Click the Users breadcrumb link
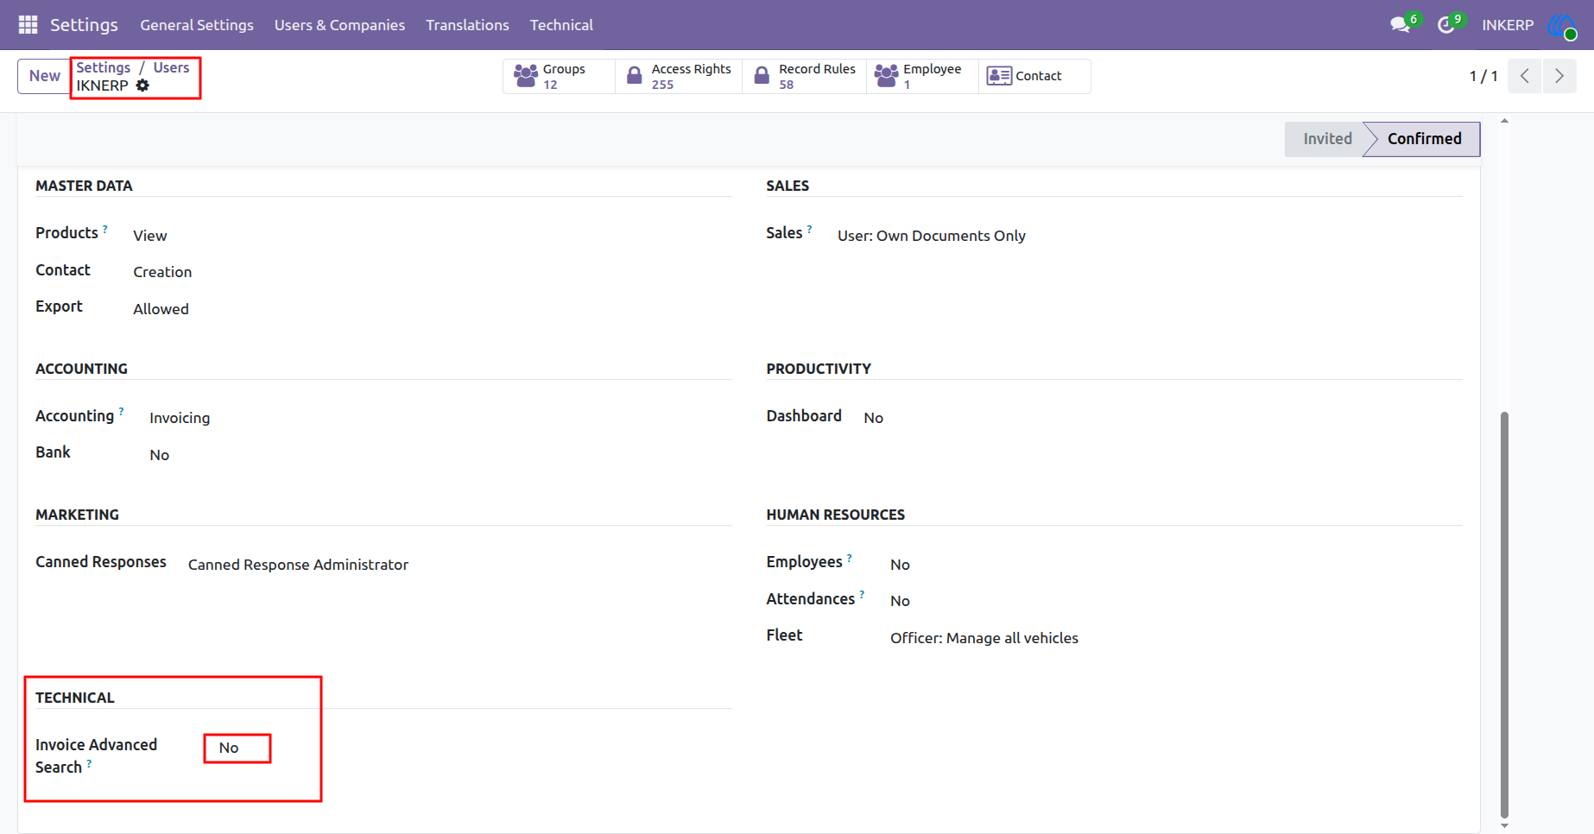This screenshot has width=1594, height=834. click(x=171, y=67)
